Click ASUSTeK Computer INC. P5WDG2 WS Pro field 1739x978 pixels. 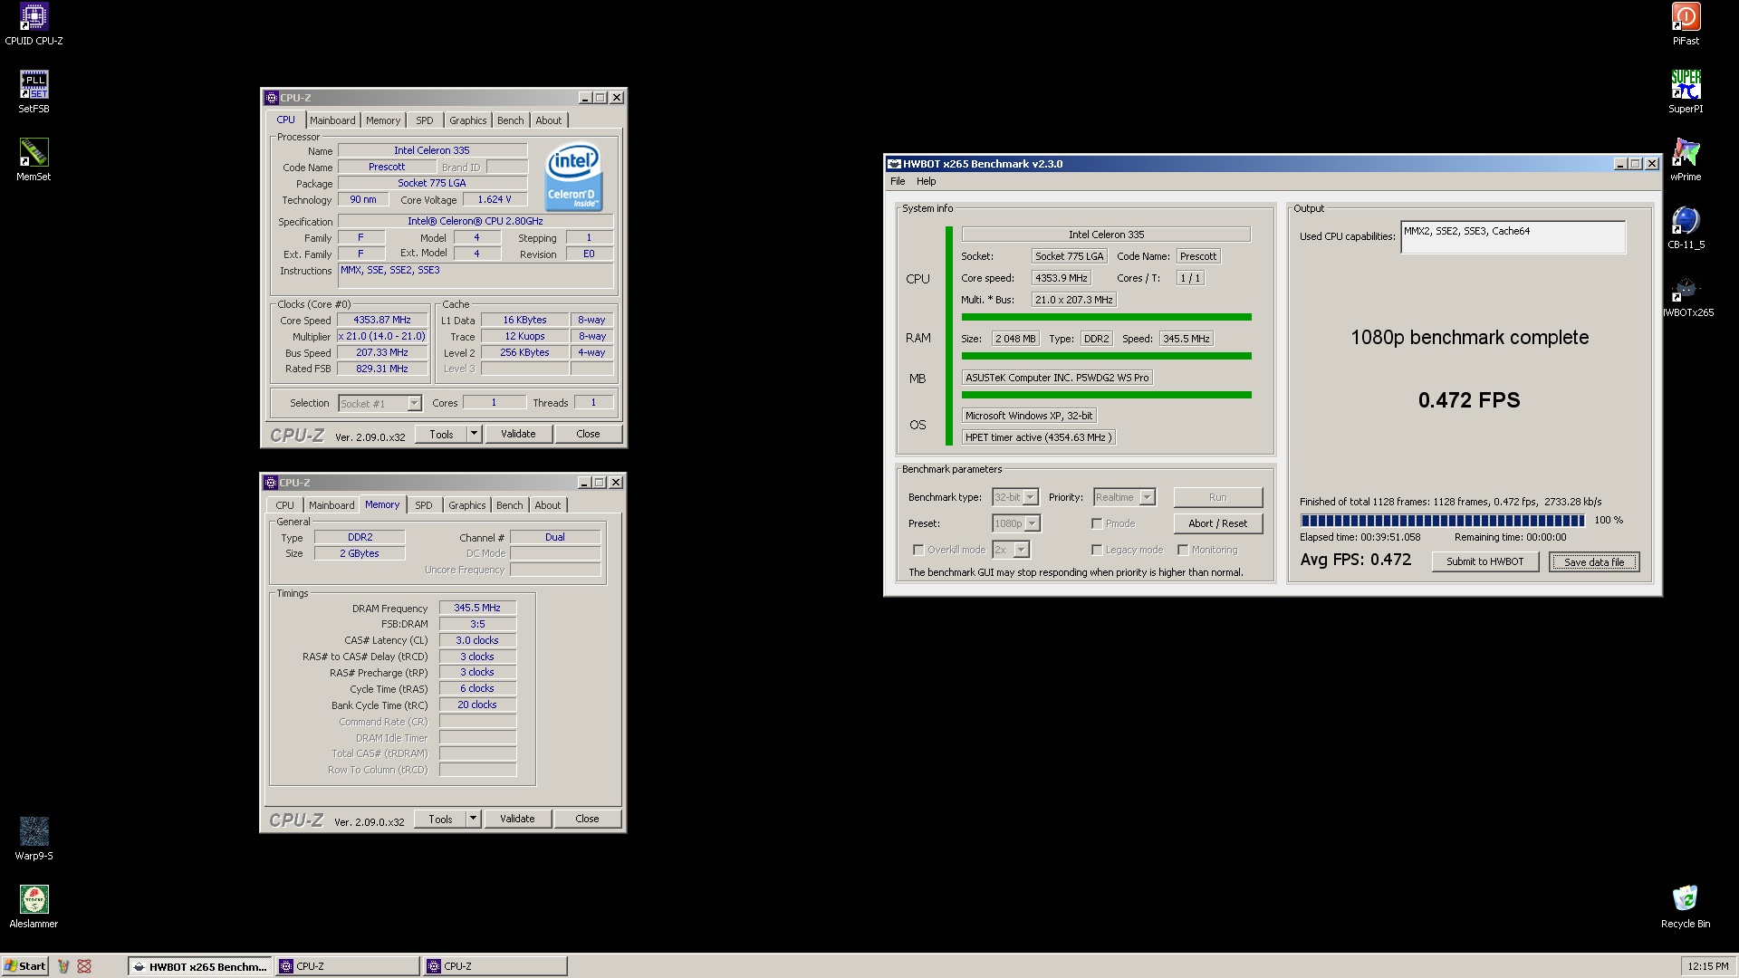1057,378
